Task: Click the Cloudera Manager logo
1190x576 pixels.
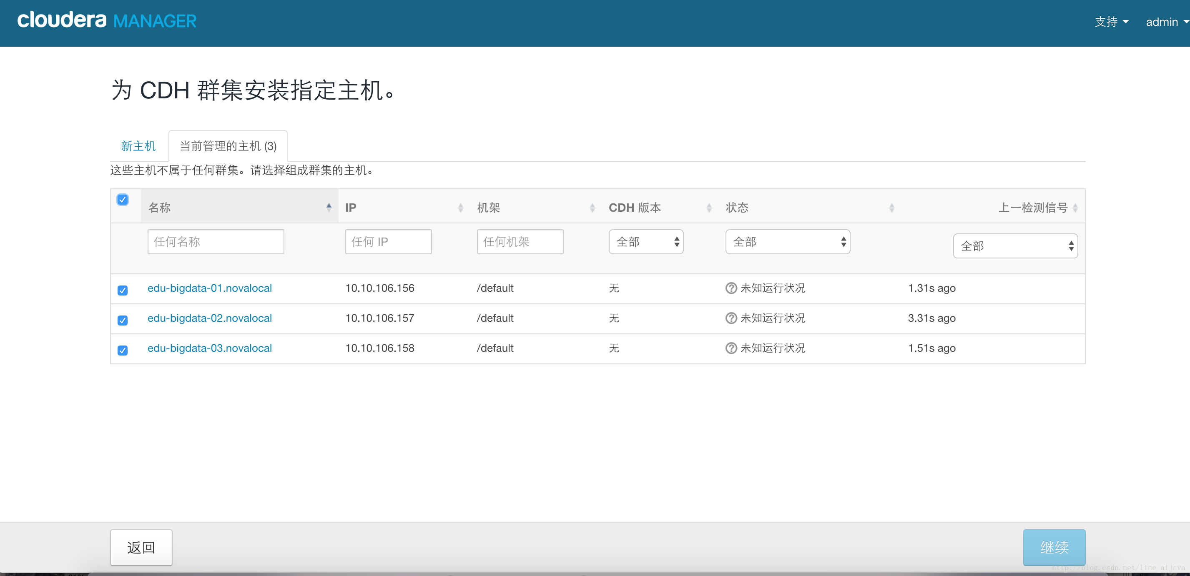Action: [107, 21]
